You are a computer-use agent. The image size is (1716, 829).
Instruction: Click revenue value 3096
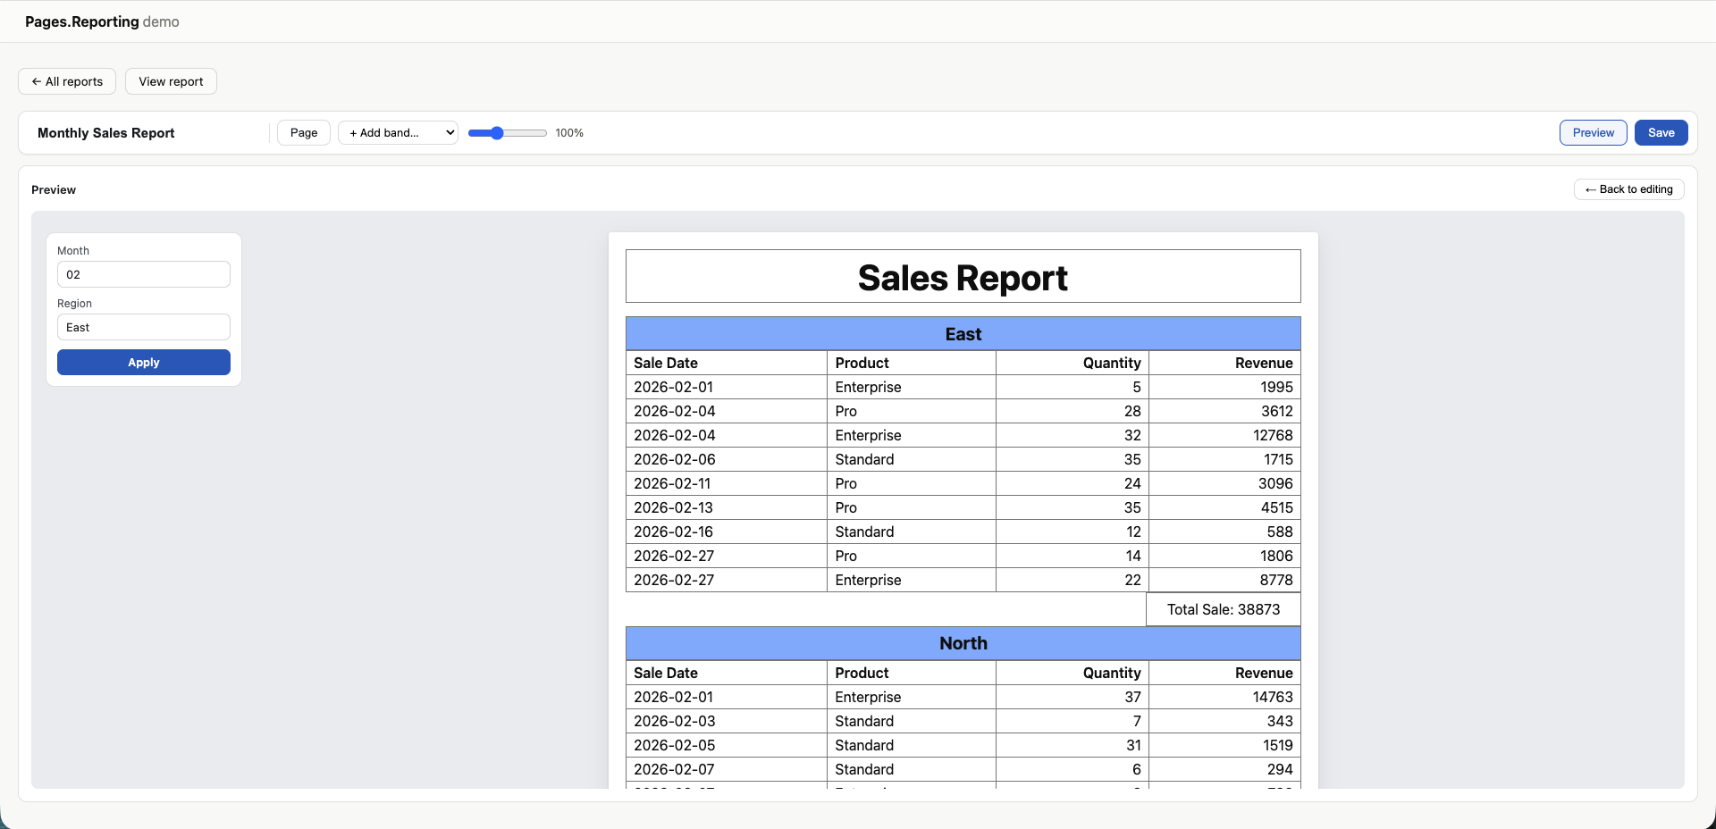[x=1224, y=483]
